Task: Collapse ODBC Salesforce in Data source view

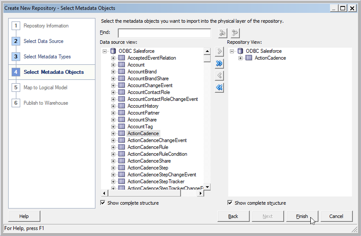Action: tap(104, 51)
